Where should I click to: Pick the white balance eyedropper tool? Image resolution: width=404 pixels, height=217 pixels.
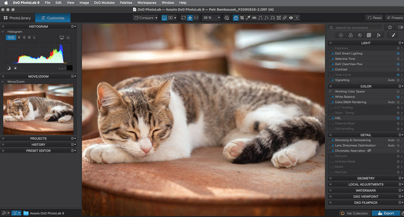point(247,18)
